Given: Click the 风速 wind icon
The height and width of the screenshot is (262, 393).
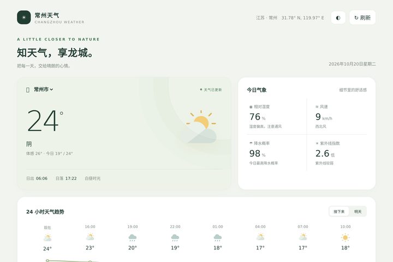Looking at the screenshot, I should point(317,107).
